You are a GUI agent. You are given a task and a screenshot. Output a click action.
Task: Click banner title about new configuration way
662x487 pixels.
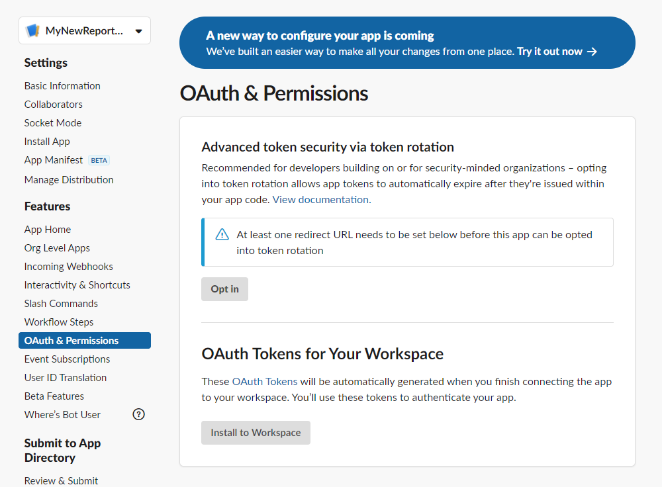(x=320, y=36)
